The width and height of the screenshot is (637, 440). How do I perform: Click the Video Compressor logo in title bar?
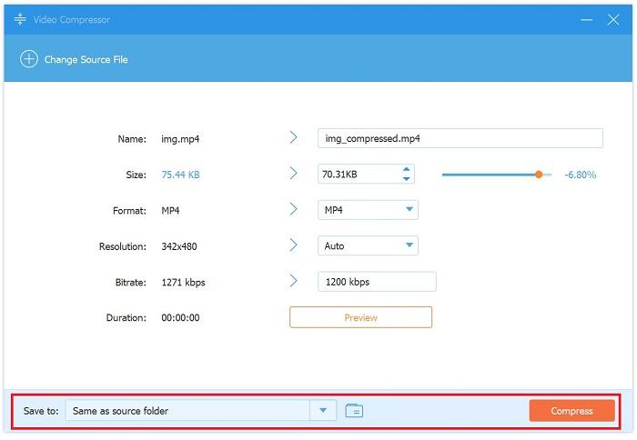point(20,19)
